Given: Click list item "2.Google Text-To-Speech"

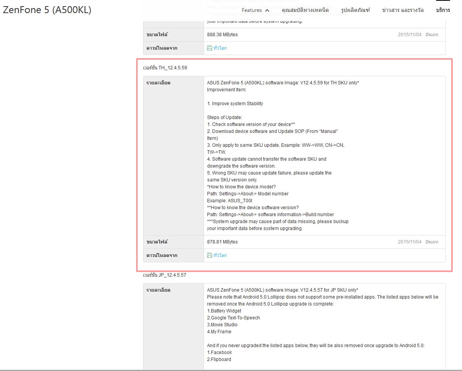Looking at the screenshot, I should tap(233, 318).
